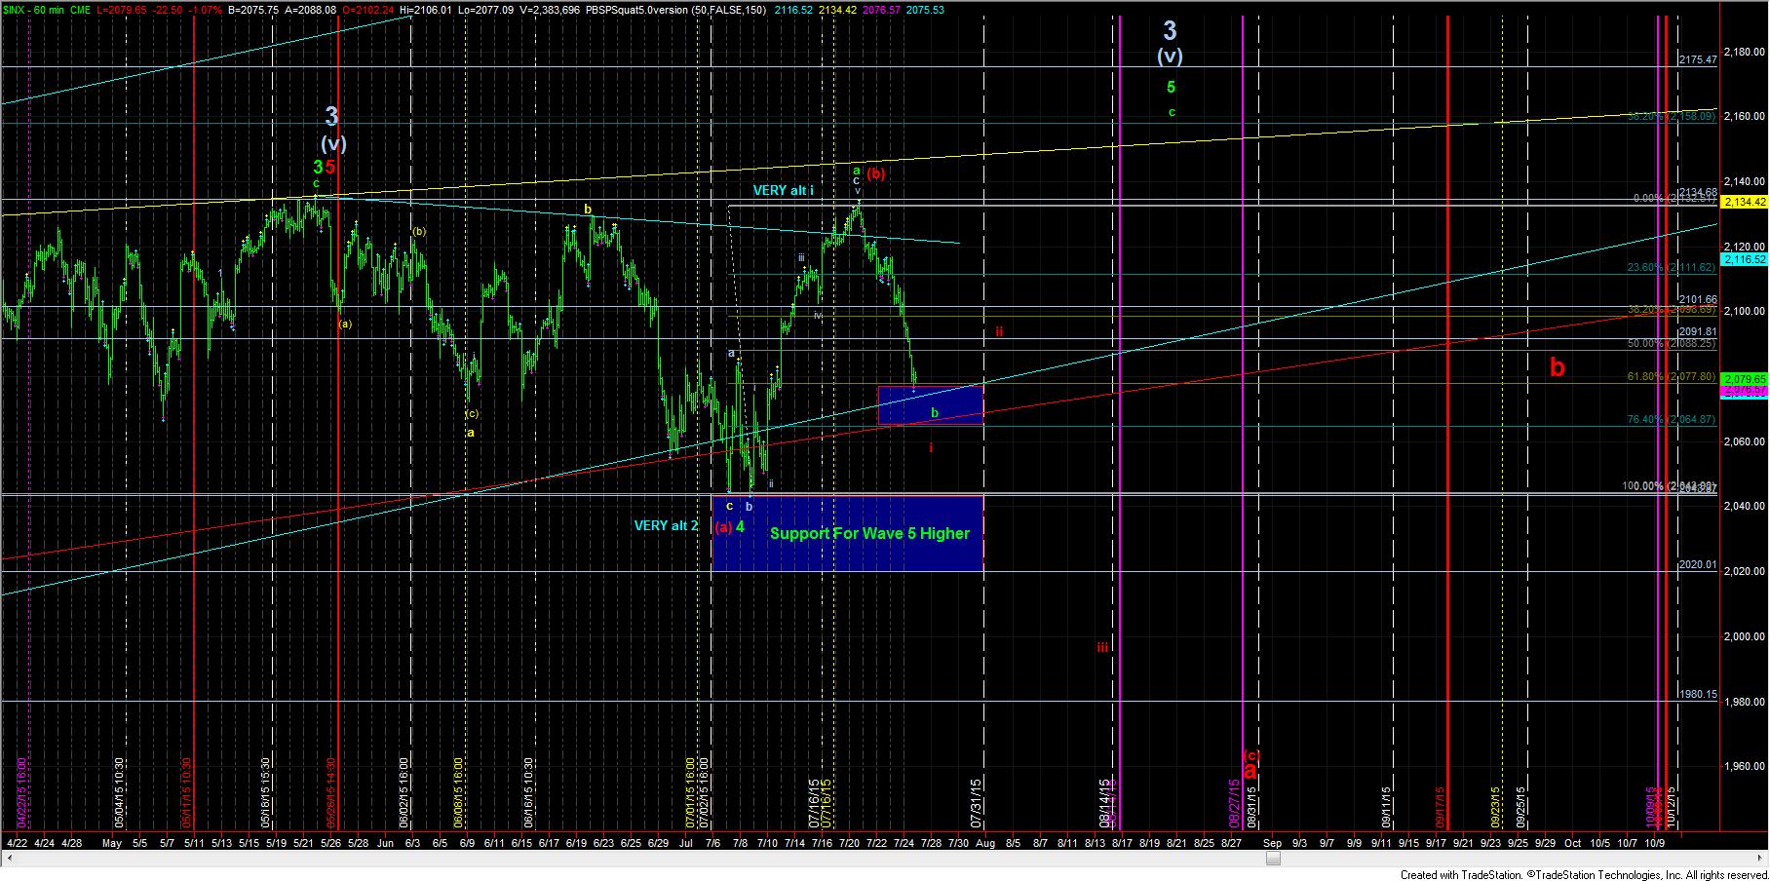Screen dimensions: 1770x881
Task: Click the green 2,079.65 current price tag
Action: (x=1745, y=378)
